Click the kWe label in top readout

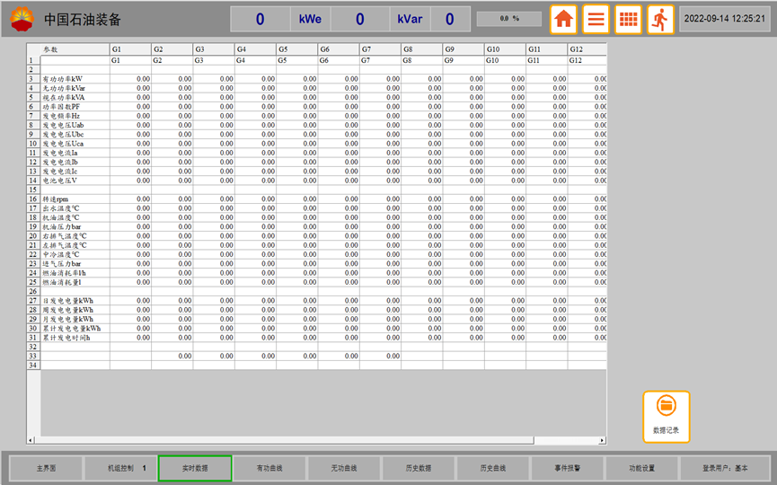pyautogui.click(x=310, y=20)
